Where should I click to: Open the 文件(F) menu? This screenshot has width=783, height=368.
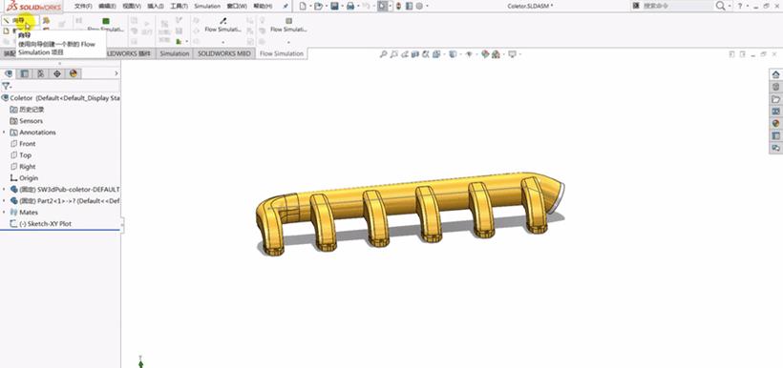pyautogui.click(x=83, y=6)
